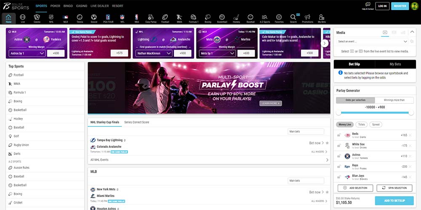This screenshot has width=421, height=210.
Task: Adjust the right odds range slider handle
Action: point(411,113)
